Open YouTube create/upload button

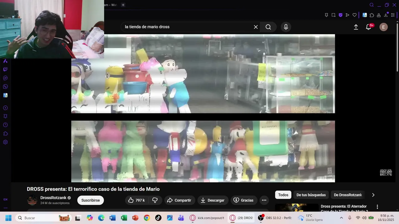356,27
